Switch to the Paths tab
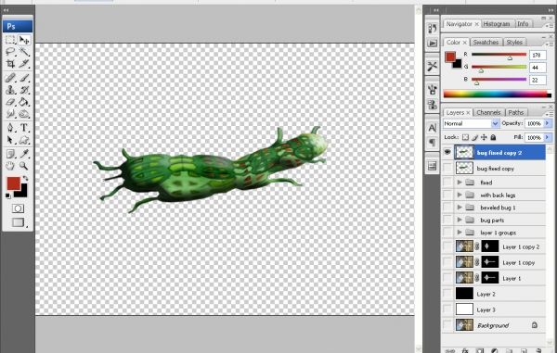This screenshot has height=353, width=557. pyautogui.click(x=516, y=112)
